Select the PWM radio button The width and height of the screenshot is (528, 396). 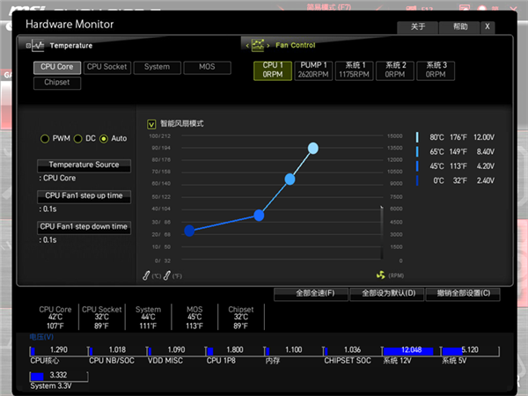tap(45, 139)
